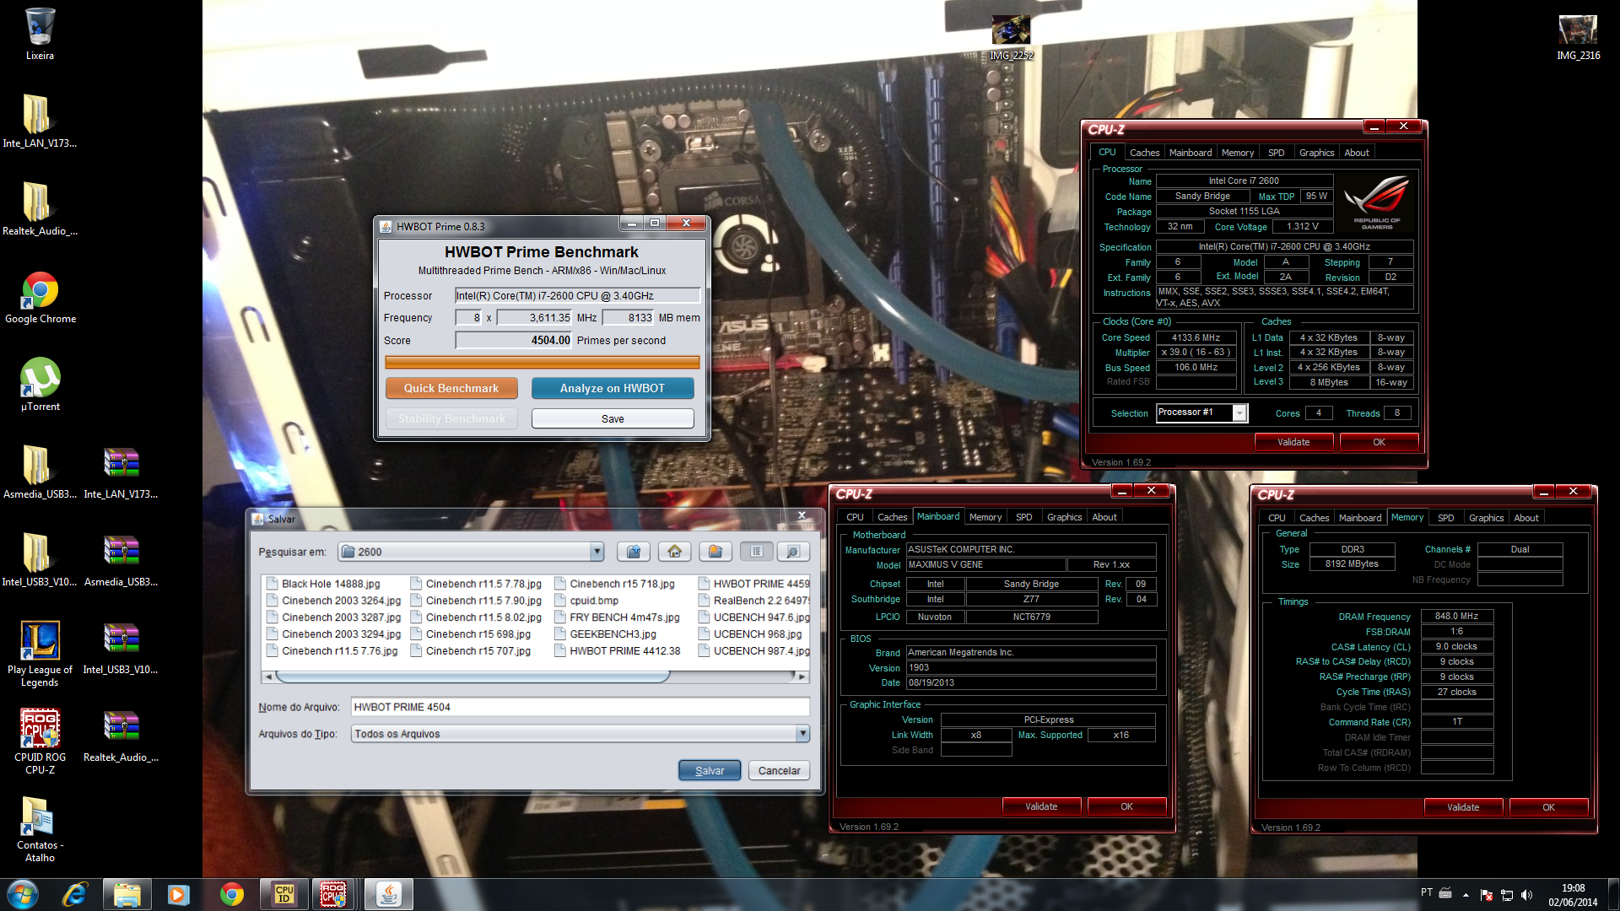The height and width of the screenshot is (911, 1620).
Task: Open SPD tab in top CPU-Z window
Action: [1276, 153]
